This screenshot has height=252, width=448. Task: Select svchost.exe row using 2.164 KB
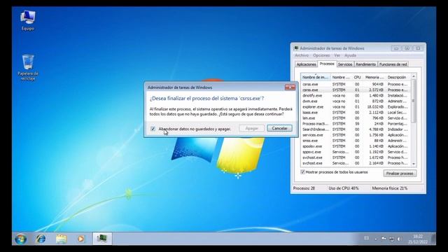[356, 163]
